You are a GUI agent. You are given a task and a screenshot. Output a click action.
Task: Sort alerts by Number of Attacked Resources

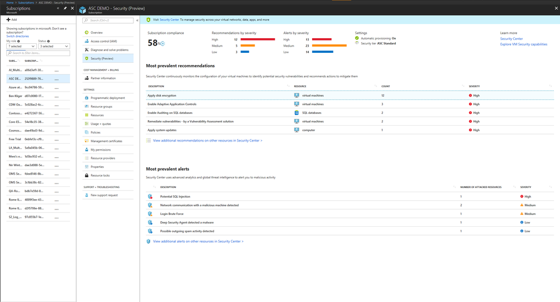481,187
